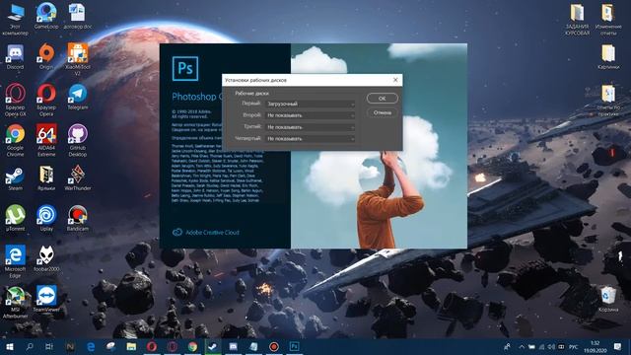Open the taskbar clock and date
631x355 pixels.
[596, 346]
